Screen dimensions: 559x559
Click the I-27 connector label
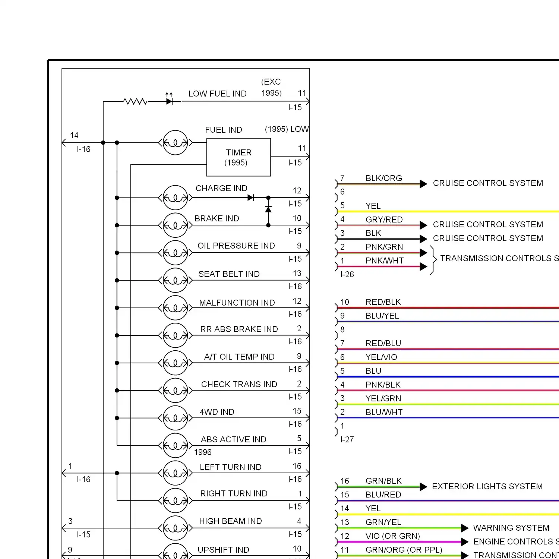(x=347, y=439)
